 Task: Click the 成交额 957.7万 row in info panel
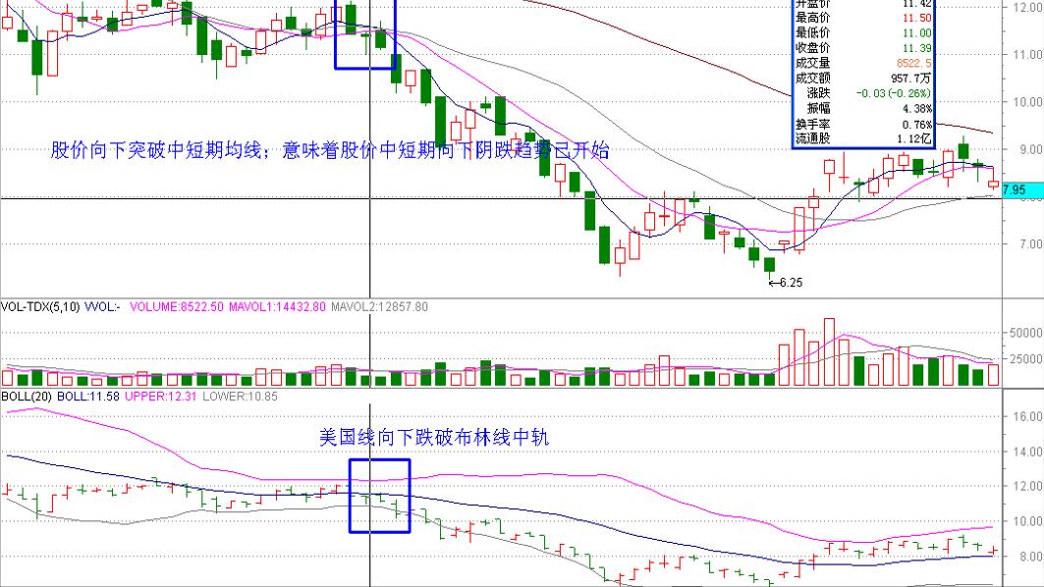pos(863,79)
